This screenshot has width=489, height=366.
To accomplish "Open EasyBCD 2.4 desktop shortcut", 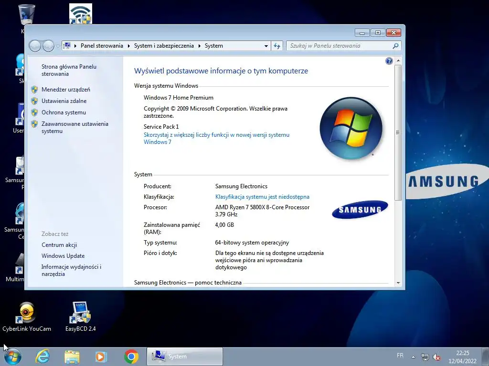I will click(x=80, y=316).
